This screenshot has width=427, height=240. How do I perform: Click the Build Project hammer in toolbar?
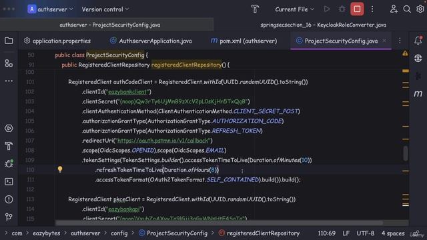click(255, 9)
